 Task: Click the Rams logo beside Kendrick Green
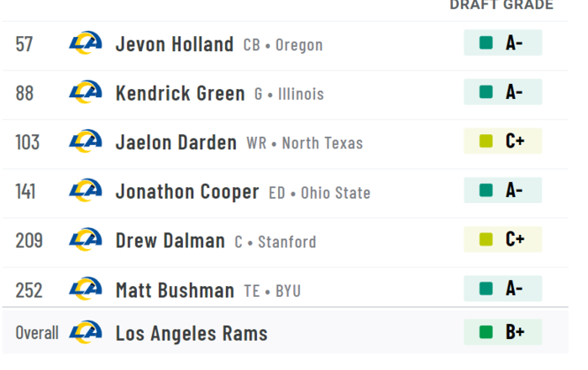(85, 92)
